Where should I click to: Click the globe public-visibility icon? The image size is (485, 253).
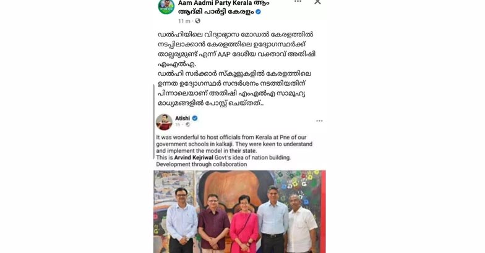(198, 21)
